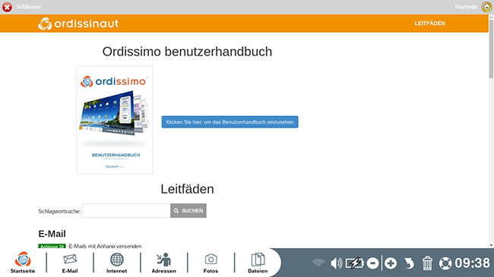Open the trash bin icon
This screenshot has width=494, height=277.
427,263
